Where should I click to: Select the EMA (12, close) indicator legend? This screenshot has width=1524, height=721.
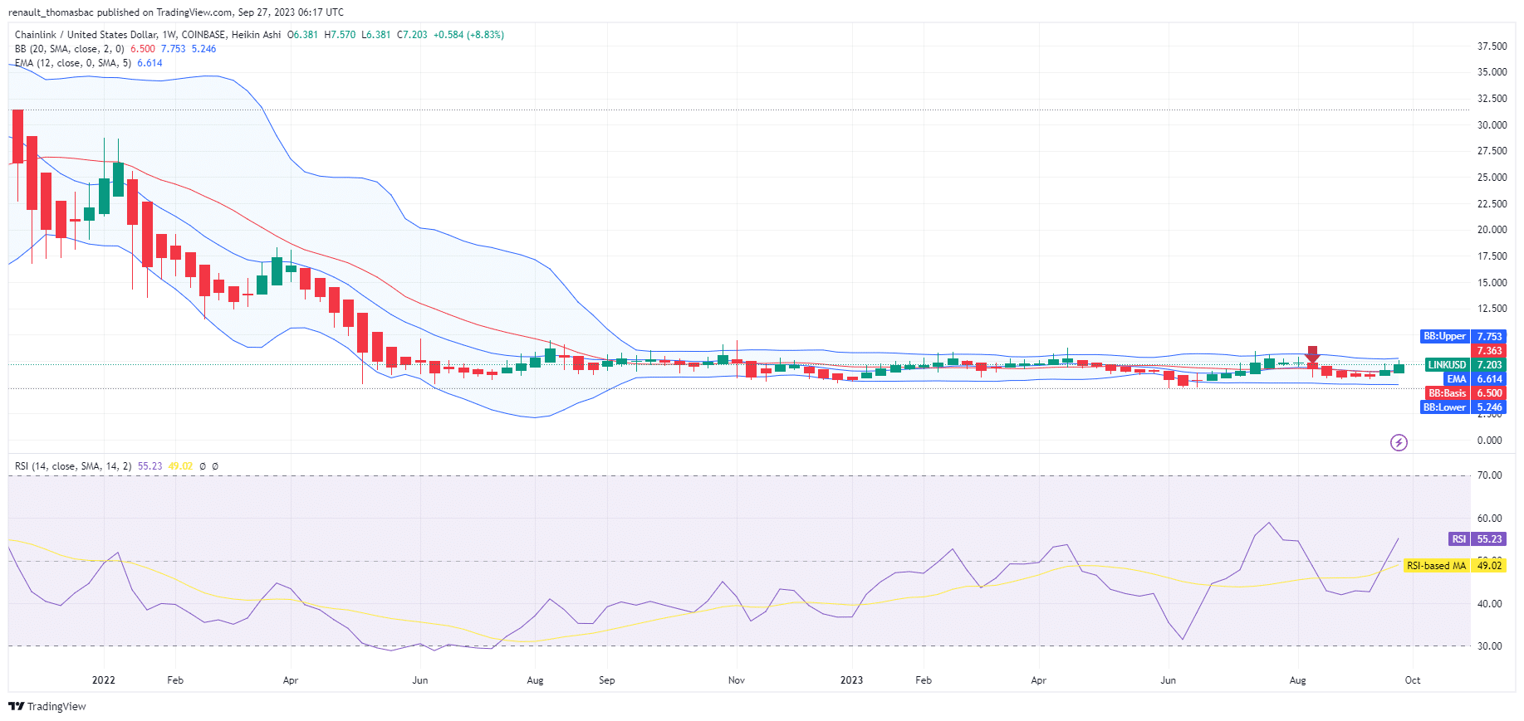tap(73, 63)
